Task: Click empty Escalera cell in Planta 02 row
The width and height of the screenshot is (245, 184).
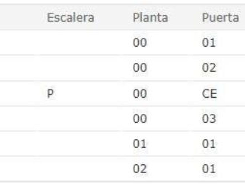Action: coord(70,169)
